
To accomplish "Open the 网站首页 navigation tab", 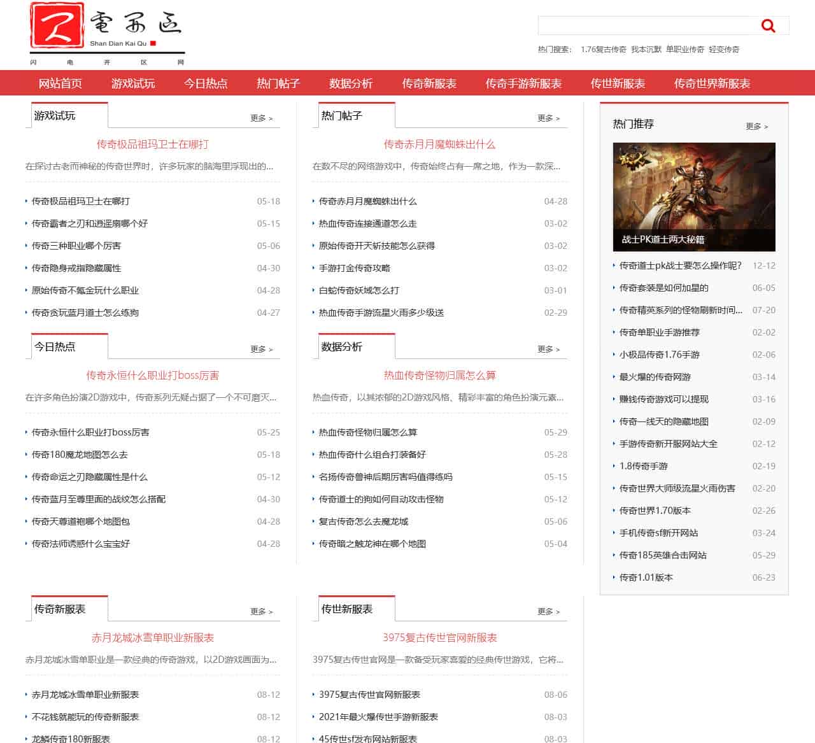I will click(x=60, y=83).
